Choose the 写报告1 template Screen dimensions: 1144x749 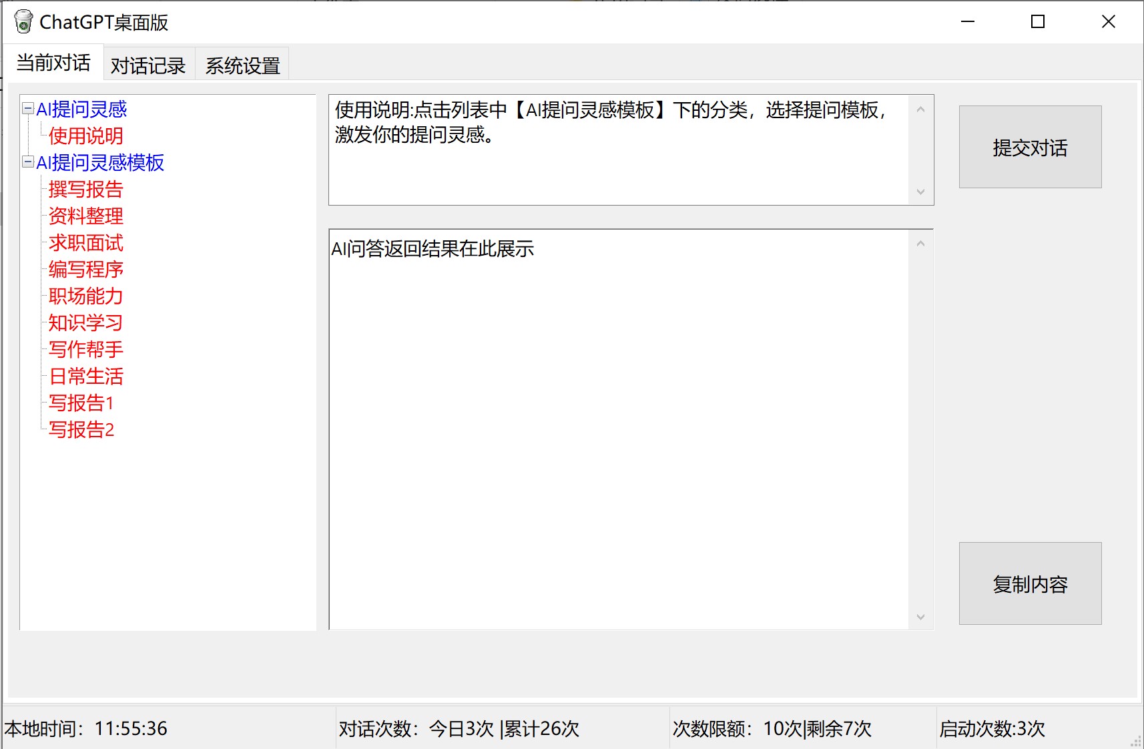81,403
